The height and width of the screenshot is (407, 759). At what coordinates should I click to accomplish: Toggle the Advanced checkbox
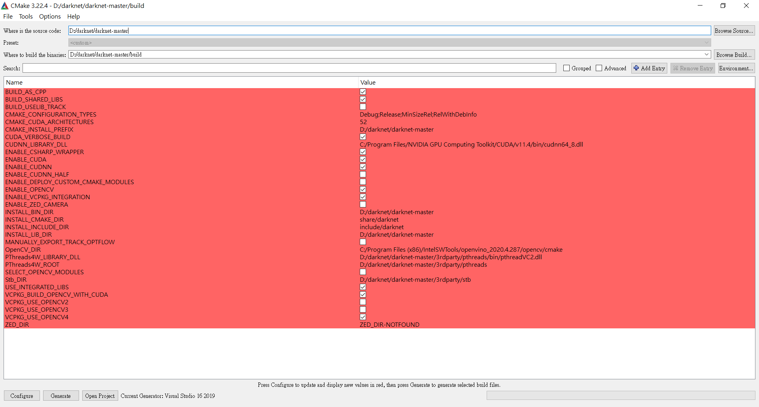coord(599,68)
